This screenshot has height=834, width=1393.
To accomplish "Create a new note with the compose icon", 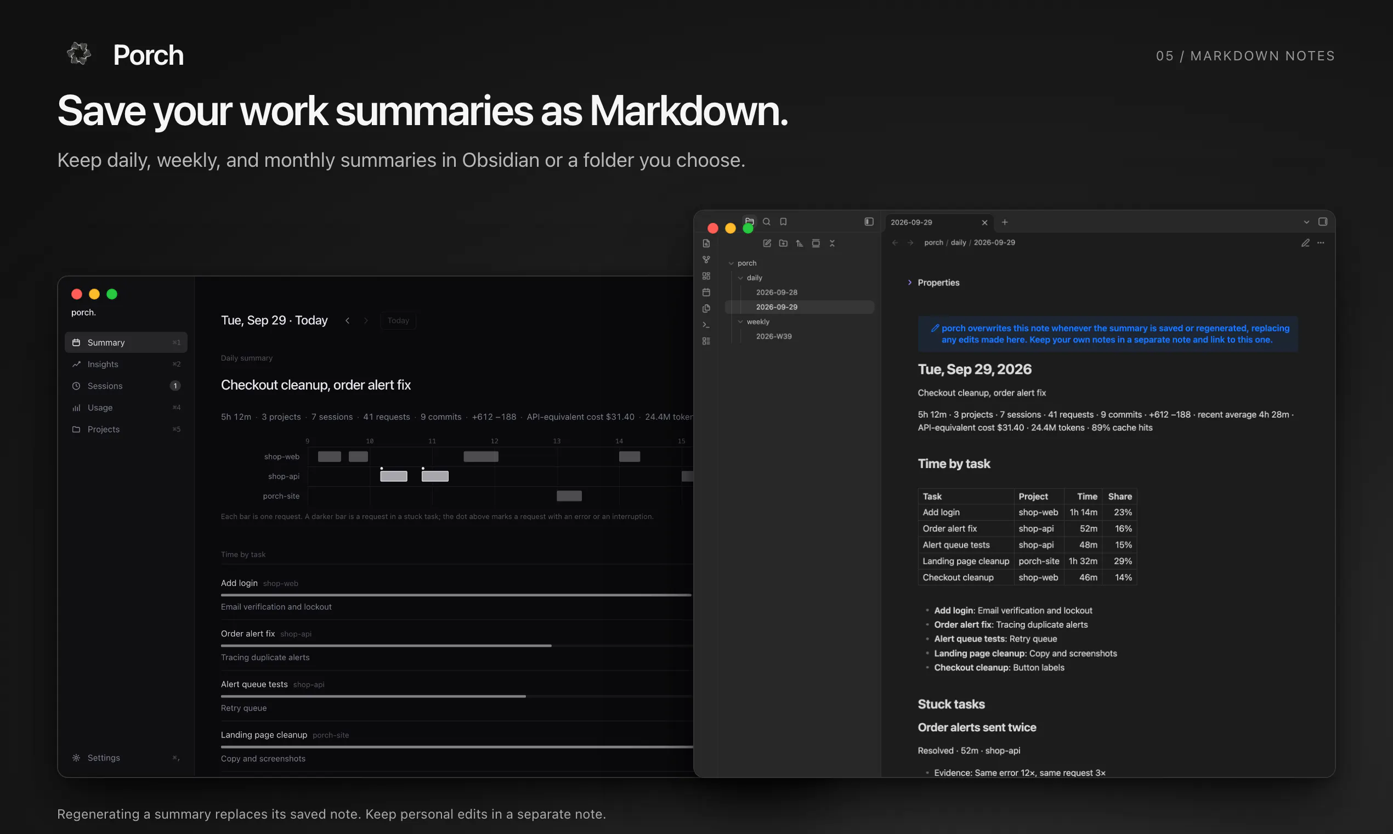I will pos(767,244).
